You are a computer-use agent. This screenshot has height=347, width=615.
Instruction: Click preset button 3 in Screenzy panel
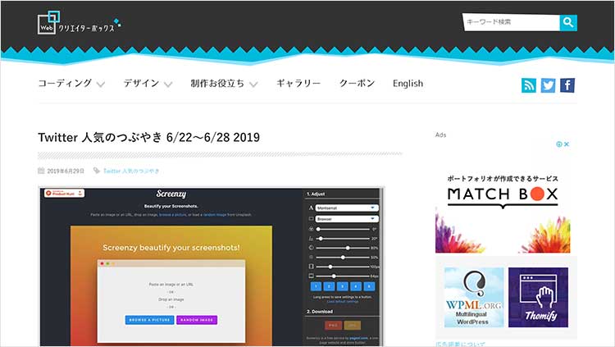click(x=343, y=286)
